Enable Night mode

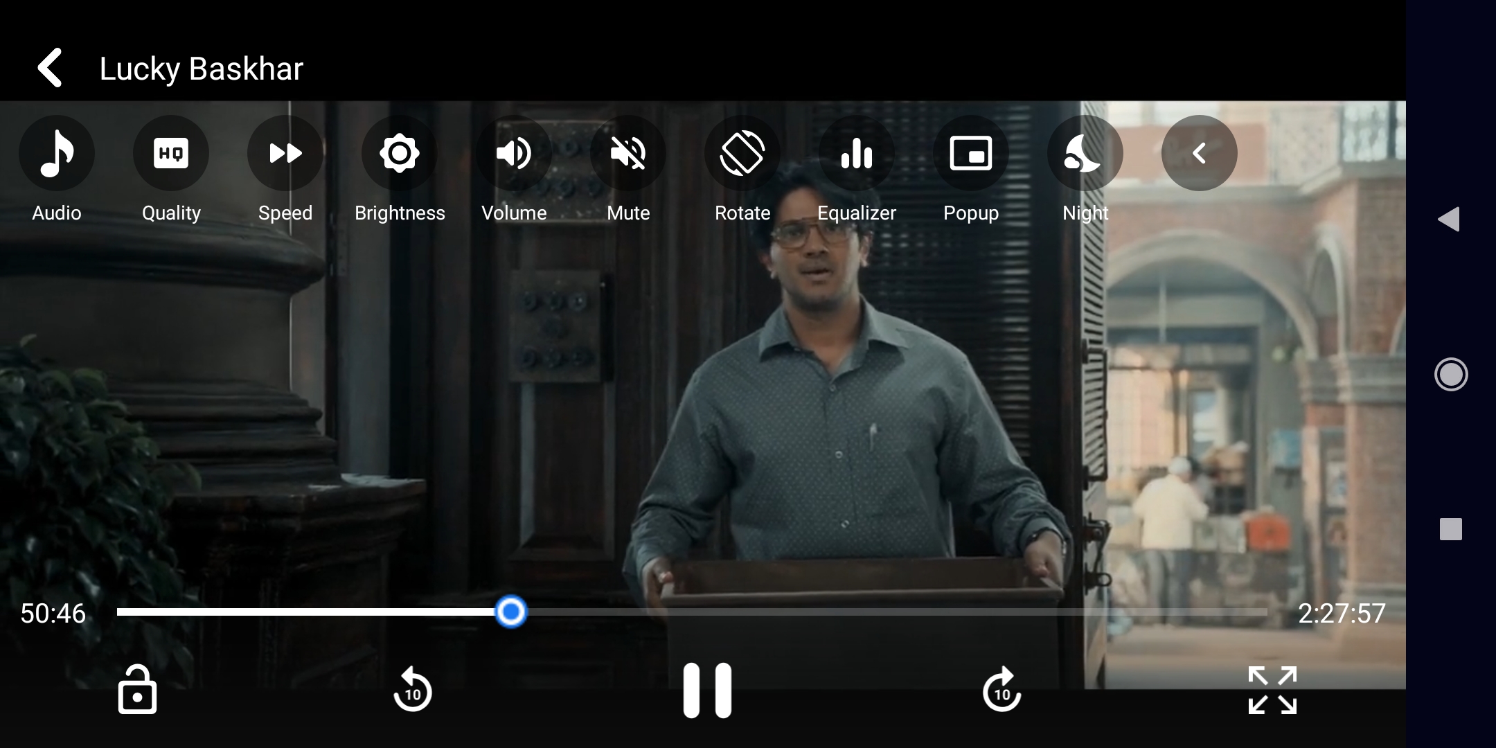click(x=1085, y=153)
